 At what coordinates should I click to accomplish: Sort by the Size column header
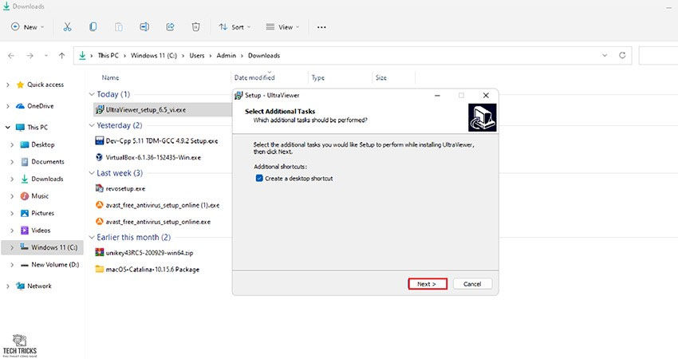pos(381,78)
